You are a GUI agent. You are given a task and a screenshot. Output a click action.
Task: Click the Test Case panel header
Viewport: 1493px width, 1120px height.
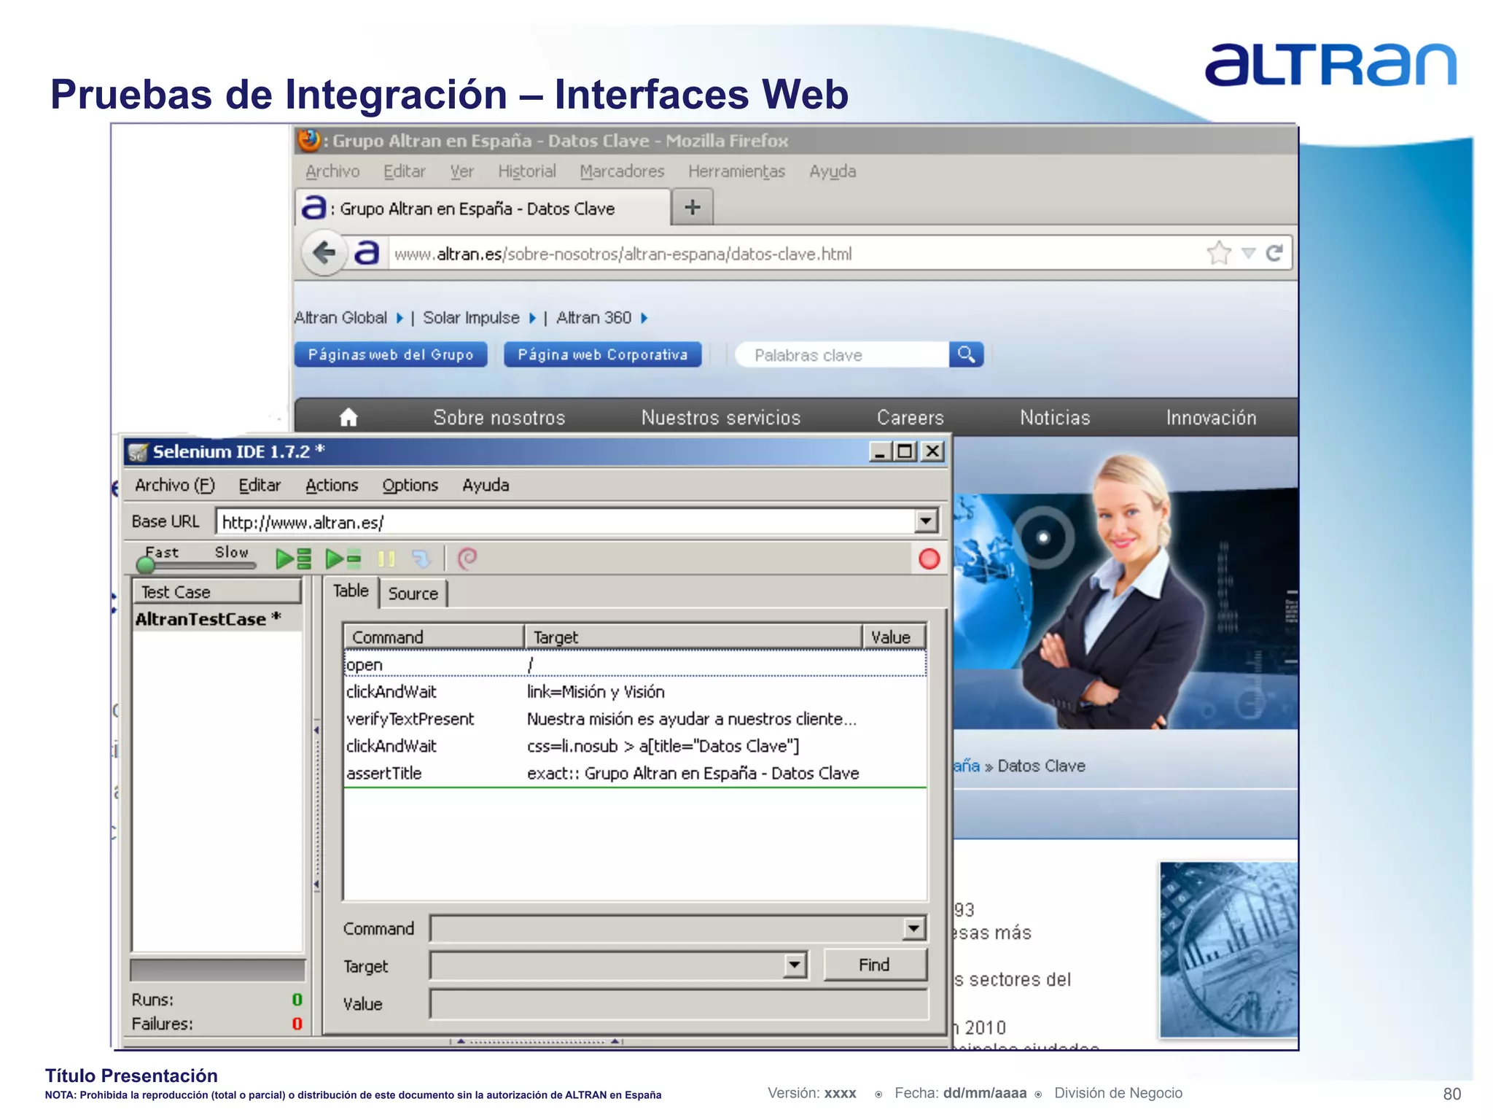(217, 591)
